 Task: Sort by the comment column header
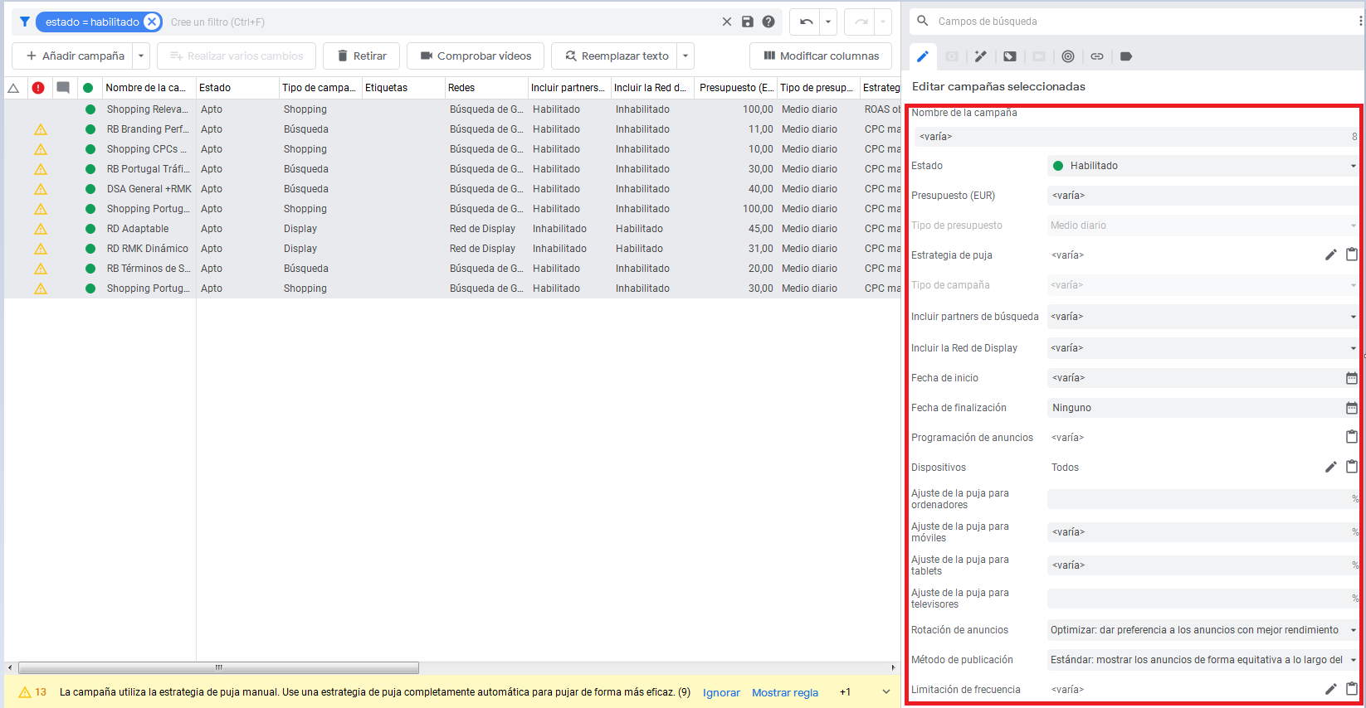(x=63, y=88)
